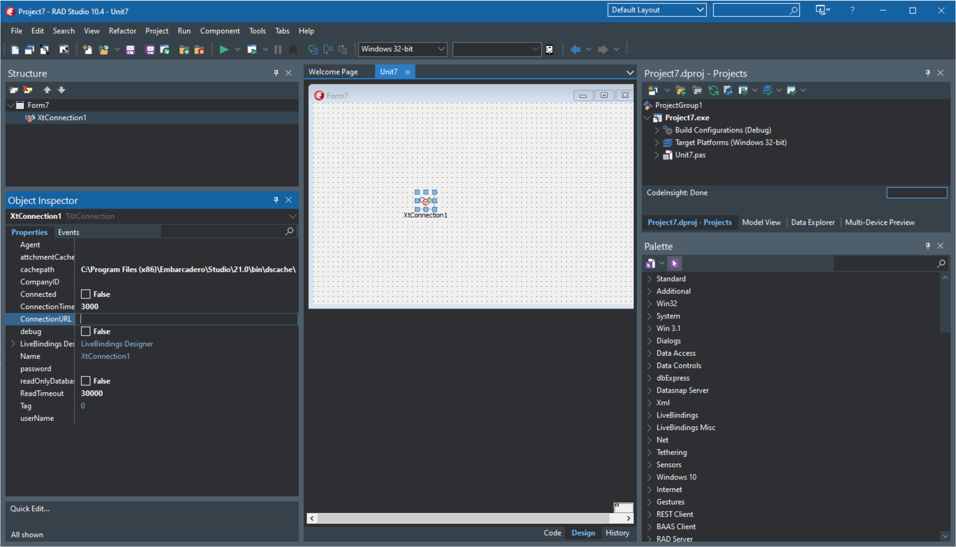Switch to the Code view tab
The image size is (956, 547).
552,533
